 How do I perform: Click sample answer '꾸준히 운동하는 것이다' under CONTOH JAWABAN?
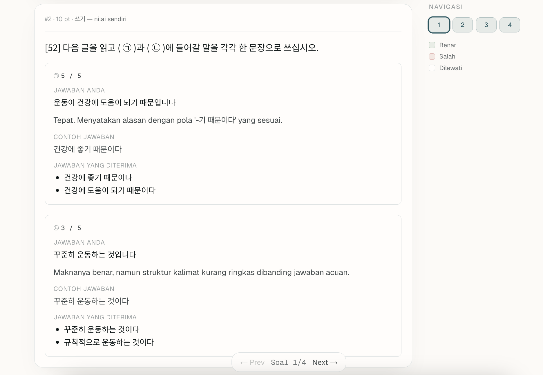coord(91,301)
